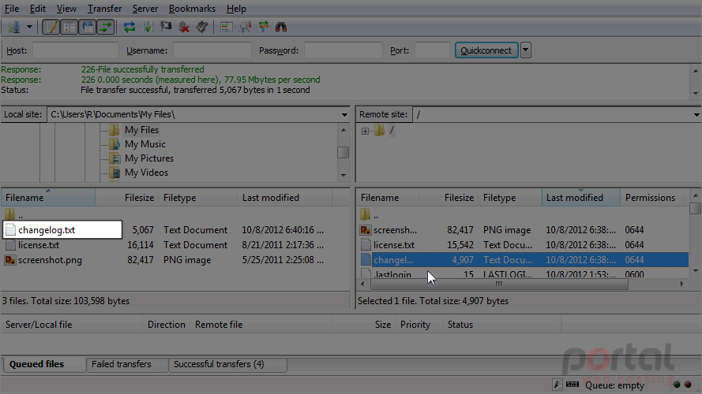Screen dimensions: 702x394
Task: Click the Status queue column header
Action: click(x=501, y=325)
